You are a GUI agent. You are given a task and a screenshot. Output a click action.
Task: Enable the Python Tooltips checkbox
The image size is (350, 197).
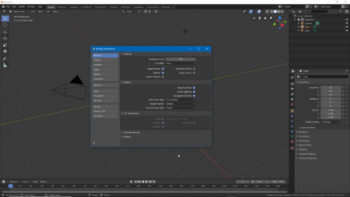(x=163, y=76)
